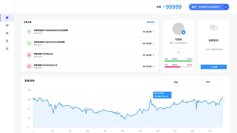The height and width of the screenshot is (133, 237).
Task: Click green up arrow beside 1907210470124 transfer
Action: coord(153,44)
